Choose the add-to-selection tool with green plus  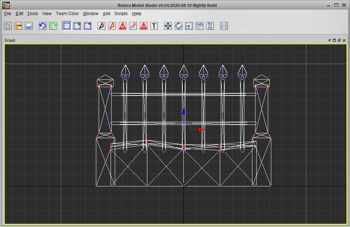(77, 26)
